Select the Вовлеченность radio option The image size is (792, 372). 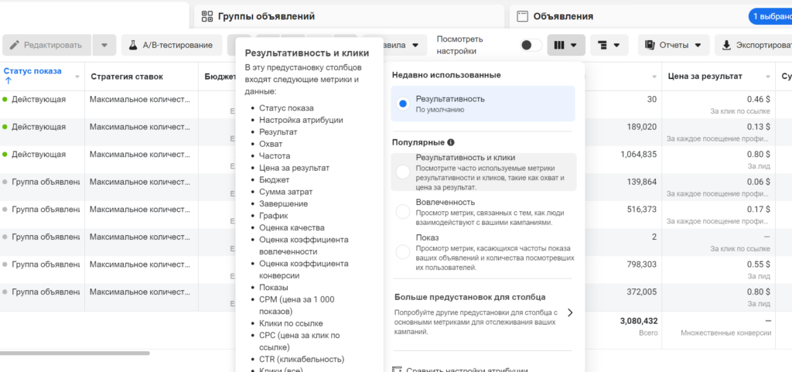click(403, 211)
